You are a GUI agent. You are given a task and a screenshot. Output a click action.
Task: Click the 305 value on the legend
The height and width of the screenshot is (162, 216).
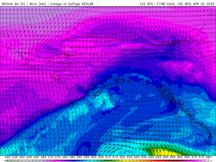pos(101,157)
